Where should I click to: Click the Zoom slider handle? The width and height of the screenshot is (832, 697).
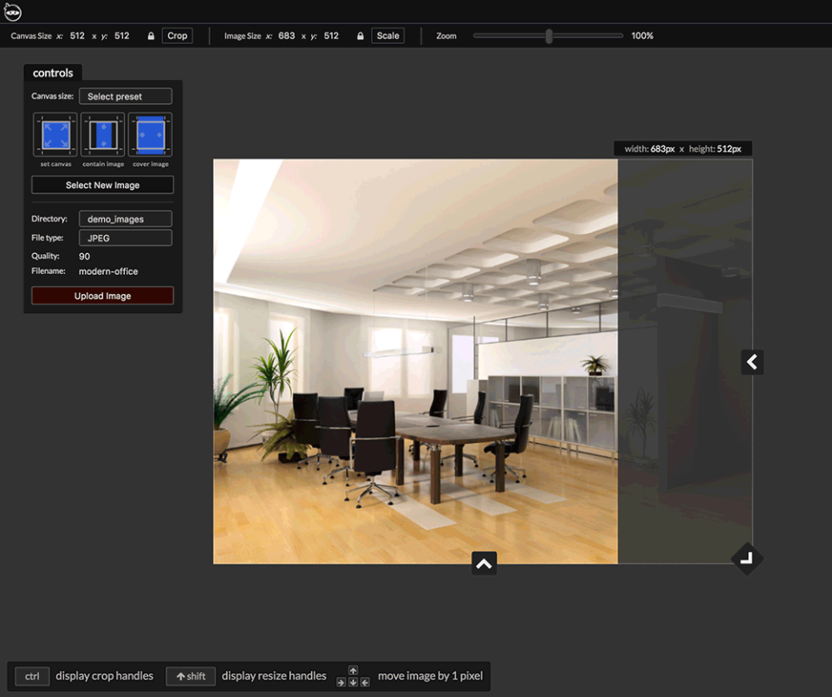pos(549,36)
